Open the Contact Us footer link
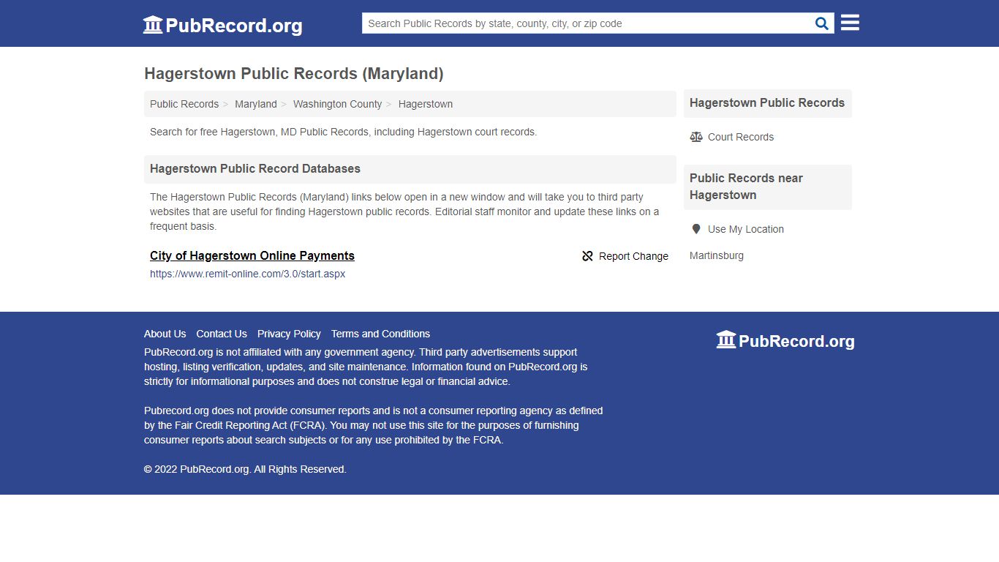The width and height of the screenshot is (999, 562). click(x=222, y=334)
